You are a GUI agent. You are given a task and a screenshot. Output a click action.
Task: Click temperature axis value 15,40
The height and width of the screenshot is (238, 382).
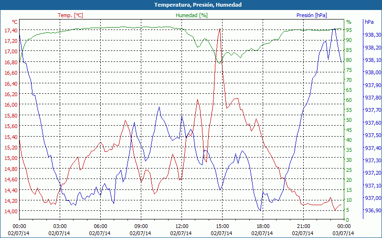(x=11, y=137)
